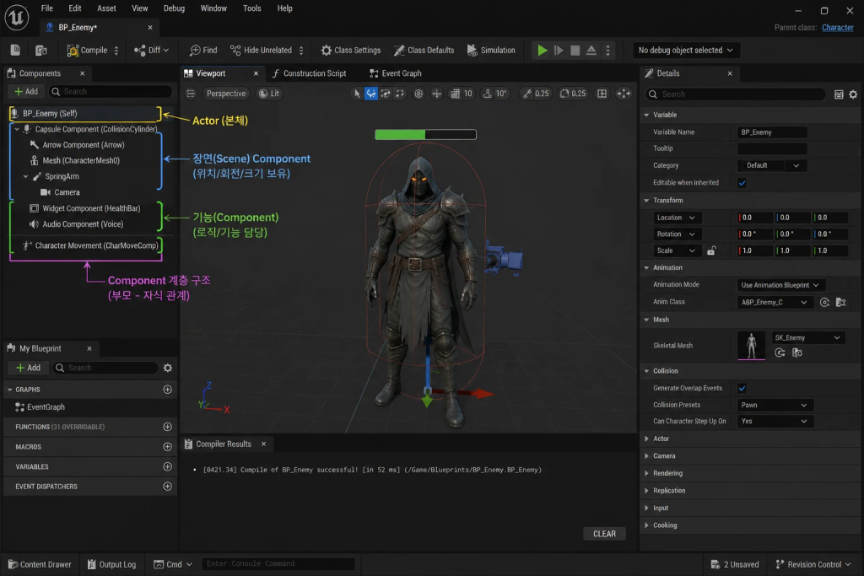The width and height of the screenshot is (864, 576).
Task: Toggle Editable when Inherited checkbox
Action: point(742,183)
